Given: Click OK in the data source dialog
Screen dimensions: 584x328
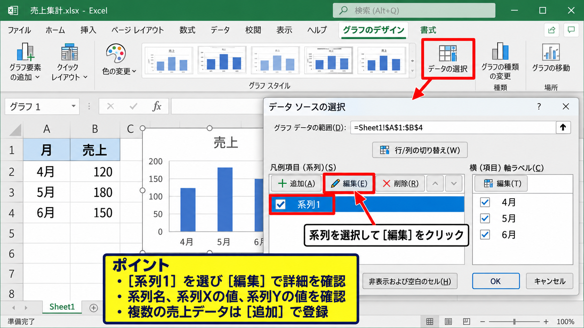Looking at the screenshot, I should point(496,281).
